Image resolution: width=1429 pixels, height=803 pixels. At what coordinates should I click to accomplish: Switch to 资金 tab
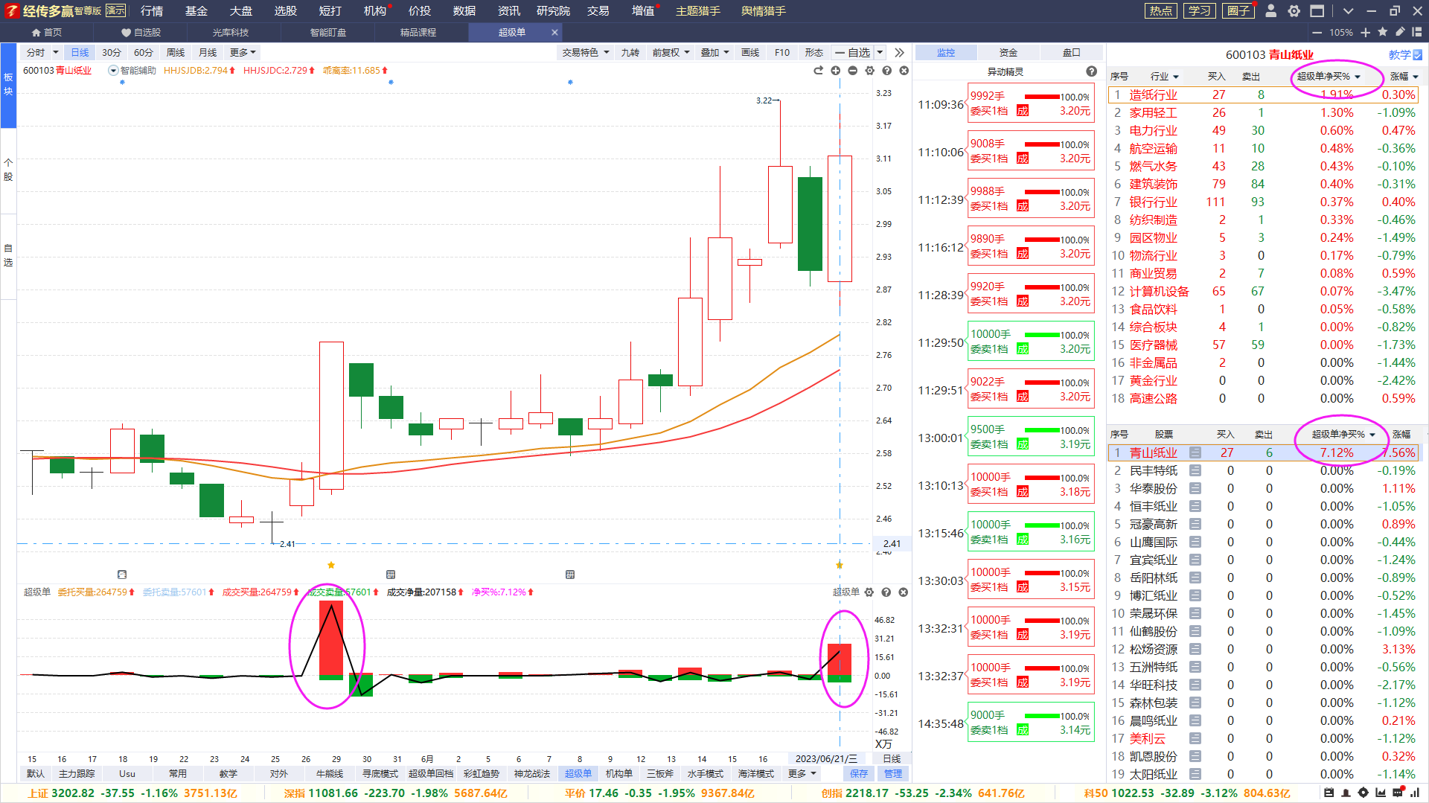[x=1008, y=53]
